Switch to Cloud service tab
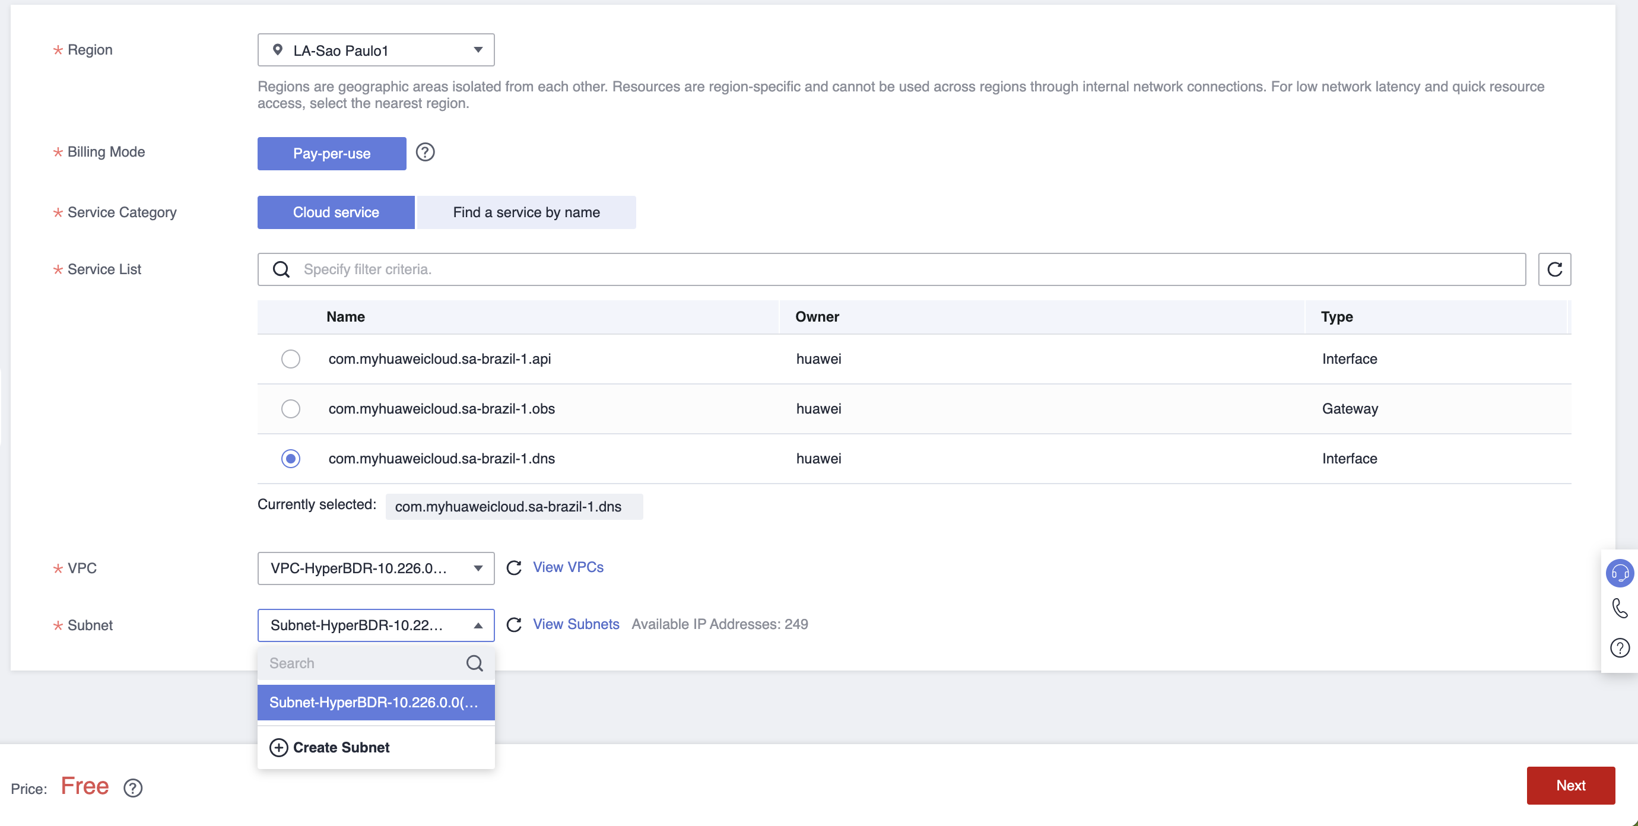 336,212
